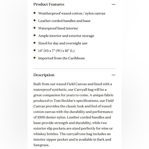This screenshot has height=149, width=149.
Task: Collapse the Product Features section minus icon
Action: click(113, 4)
